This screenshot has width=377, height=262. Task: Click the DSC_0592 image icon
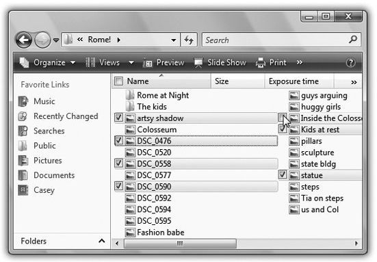(130, 198)
